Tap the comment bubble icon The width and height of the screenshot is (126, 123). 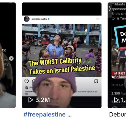click(x=34, y=81)
